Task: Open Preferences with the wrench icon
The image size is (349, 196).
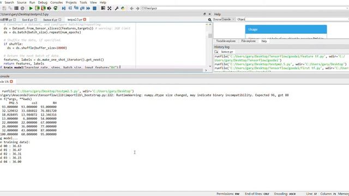Action: (116, 8)
